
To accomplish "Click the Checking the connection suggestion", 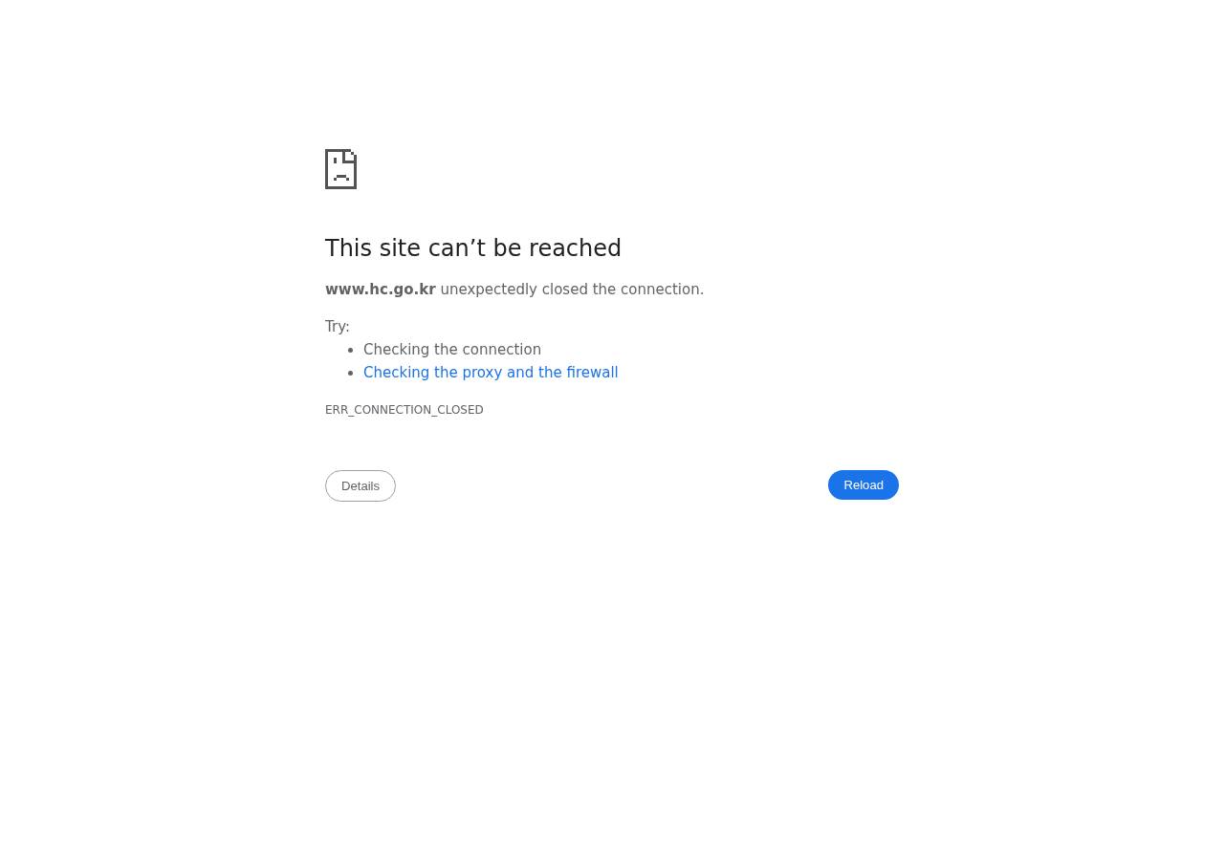I will 452,350.
